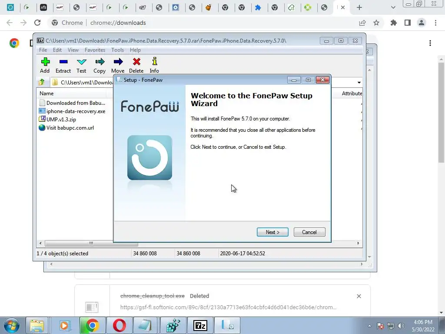Select iphone-data-recovery.exe in the file list

tap(72, 111)
